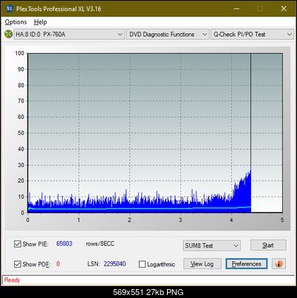Open the Preferences button
The width and height of the screenshot is (297, 298).
click(246, 264)
